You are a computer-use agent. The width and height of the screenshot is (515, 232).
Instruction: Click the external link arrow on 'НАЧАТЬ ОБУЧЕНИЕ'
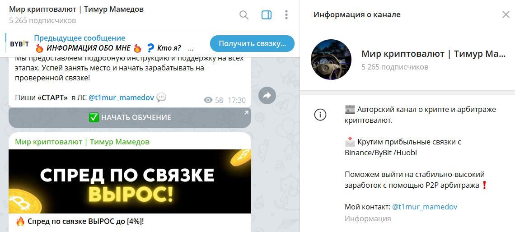(x=246, y=113)
